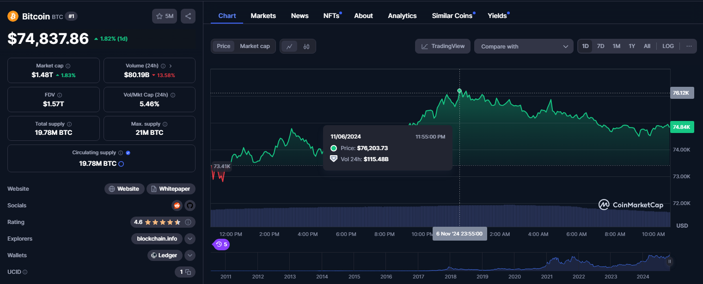Open the Analytics tab

click(x=402, y=16)
